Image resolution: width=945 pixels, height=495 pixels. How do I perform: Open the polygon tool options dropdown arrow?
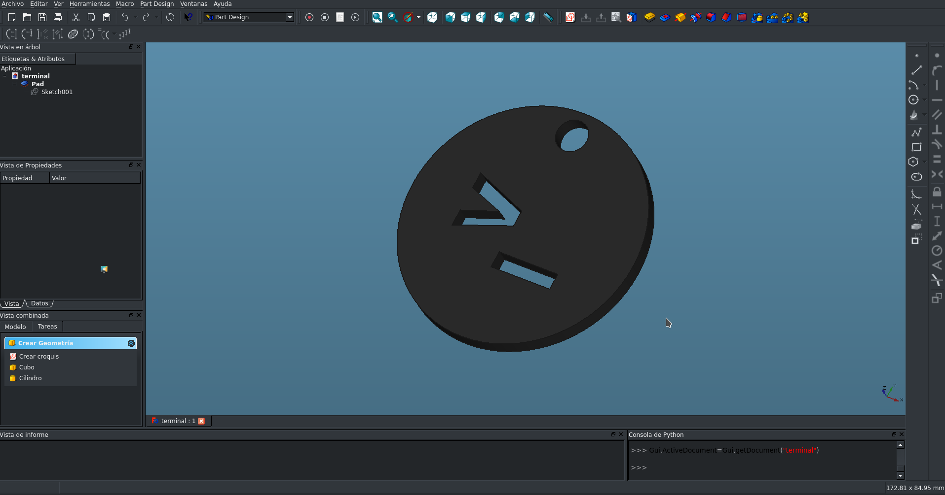(924, 162)
